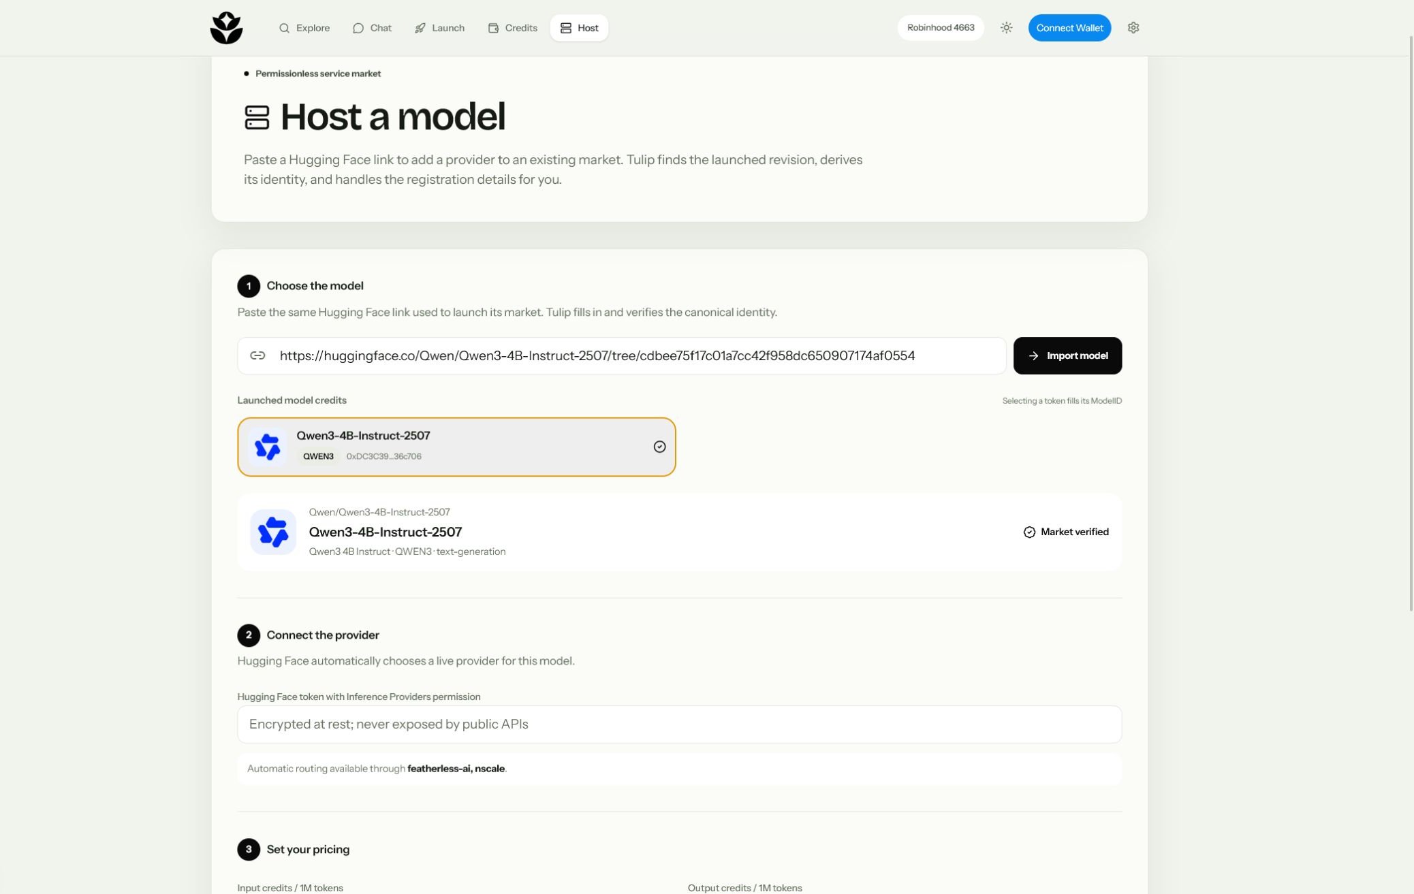Click the 'Set your pricing' step heading
This screenshot has height=894, width=1414.
[308, 850]
